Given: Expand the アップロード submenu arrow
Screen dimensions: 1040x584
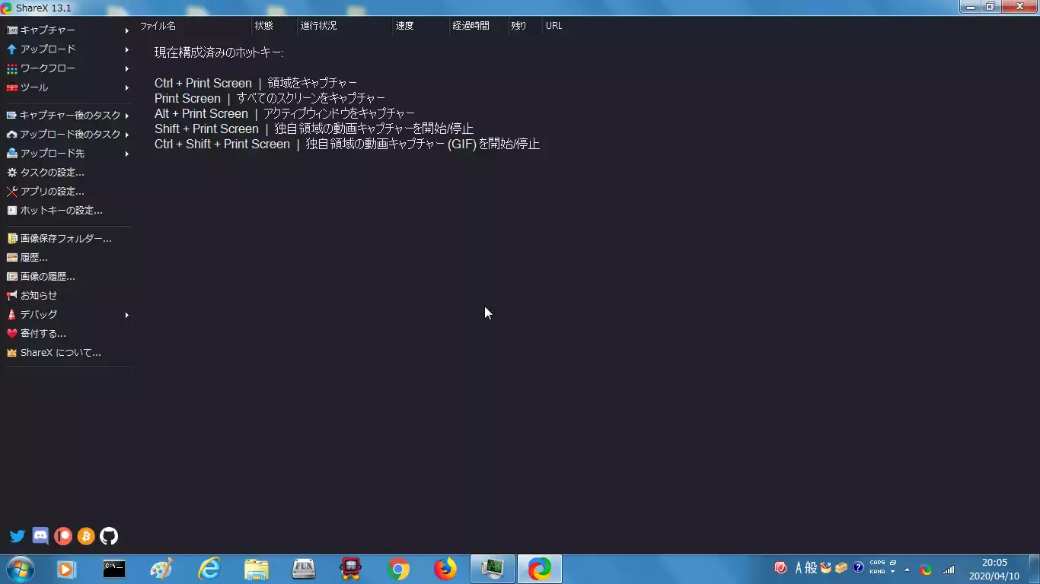Looking at the screenshot, I should [x=126, y=49].
